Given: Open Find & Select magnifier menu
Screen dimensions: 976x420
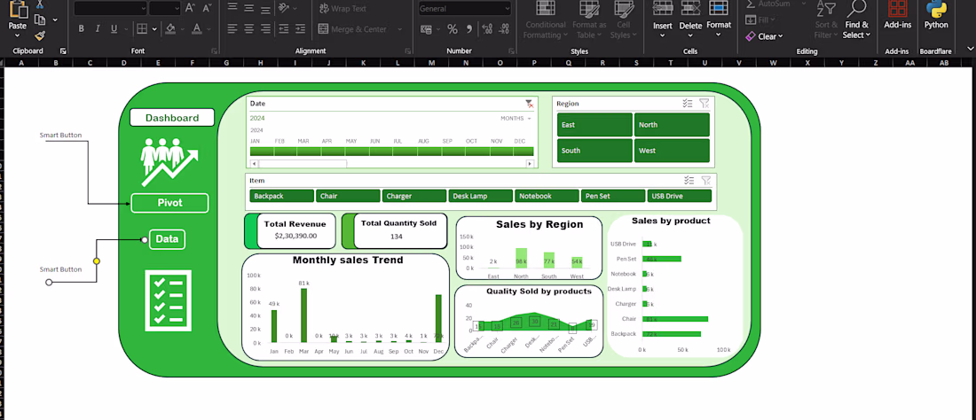Looking at the screenshot, I should 857,19.
